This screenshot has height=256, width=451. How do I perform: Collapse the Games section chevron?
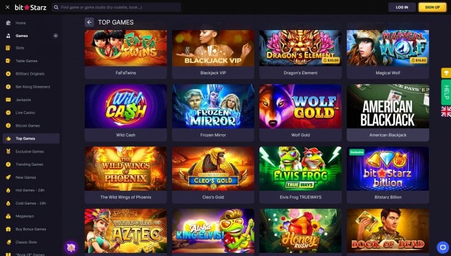click(55, 36)
